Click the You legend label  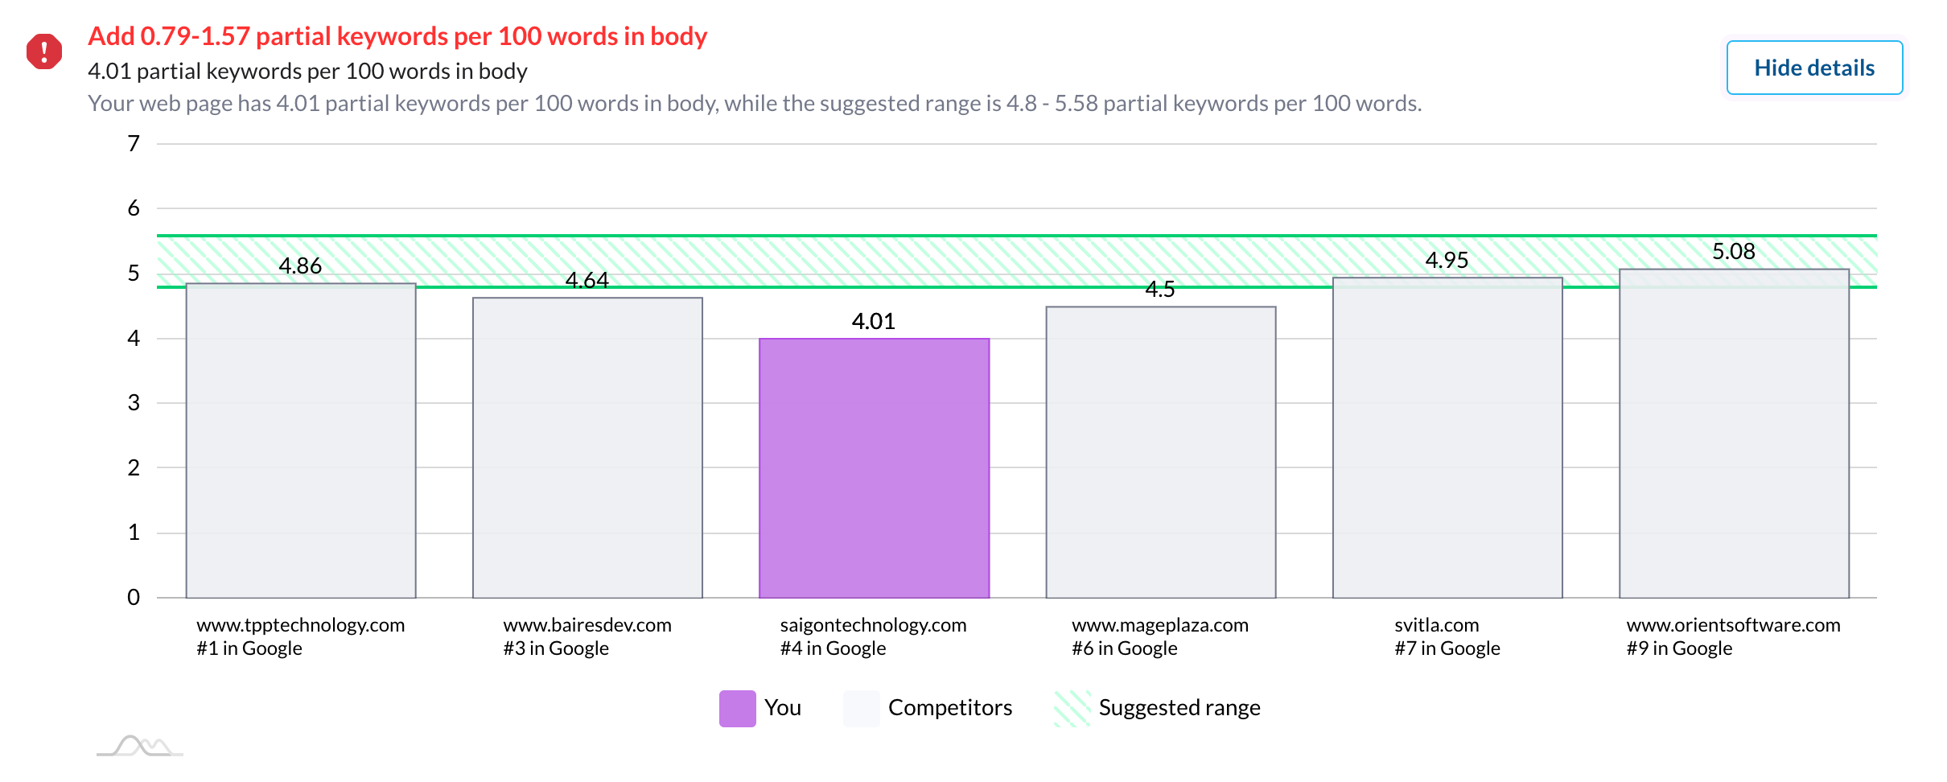click(x=782, y=708)
